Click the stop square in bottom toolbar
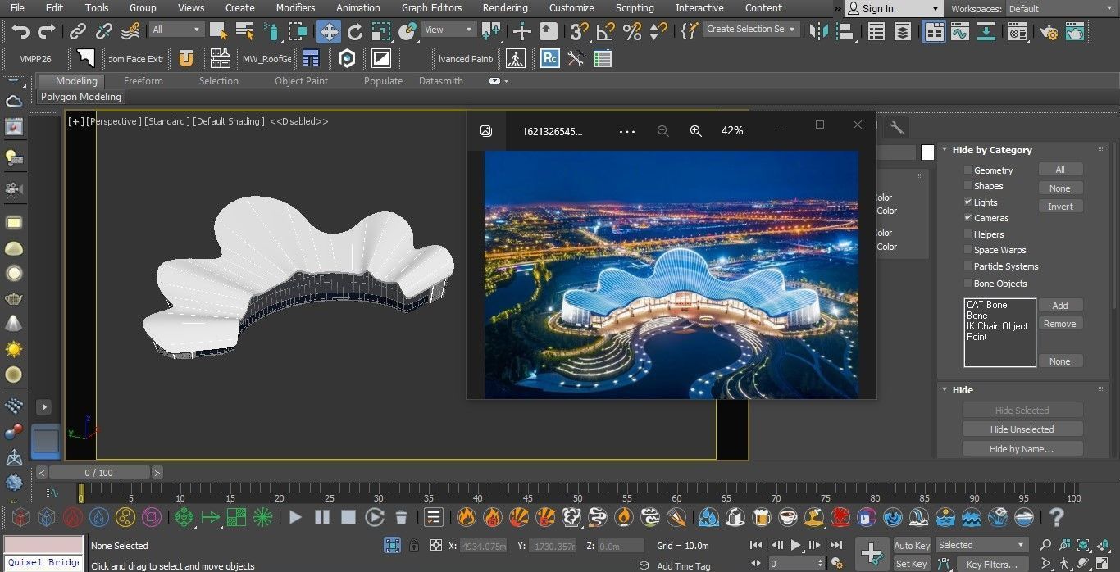This screenshot has width=1120, height=572. click(348, 517)
